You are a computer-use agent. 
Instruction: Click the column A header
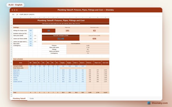click(x=20, y=17)
